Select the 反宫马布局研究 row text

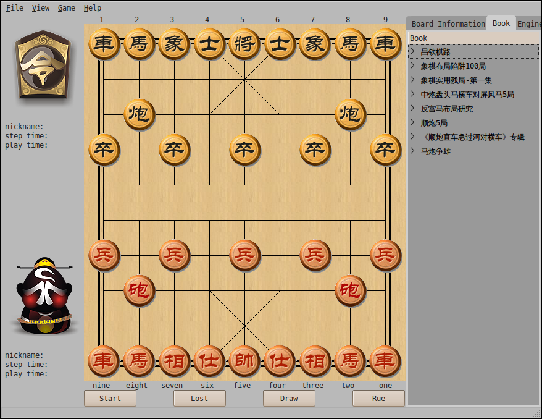[x=446, y=109]
